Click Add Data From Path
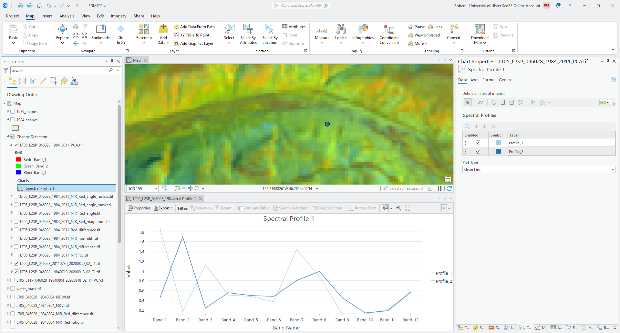 [194, 27]
